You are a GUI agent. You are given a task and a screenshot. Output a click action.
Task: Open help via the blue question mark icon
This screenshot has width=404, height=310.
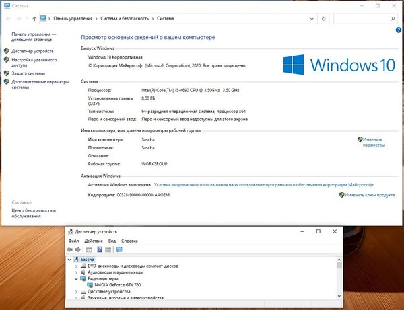click(399, 30)
